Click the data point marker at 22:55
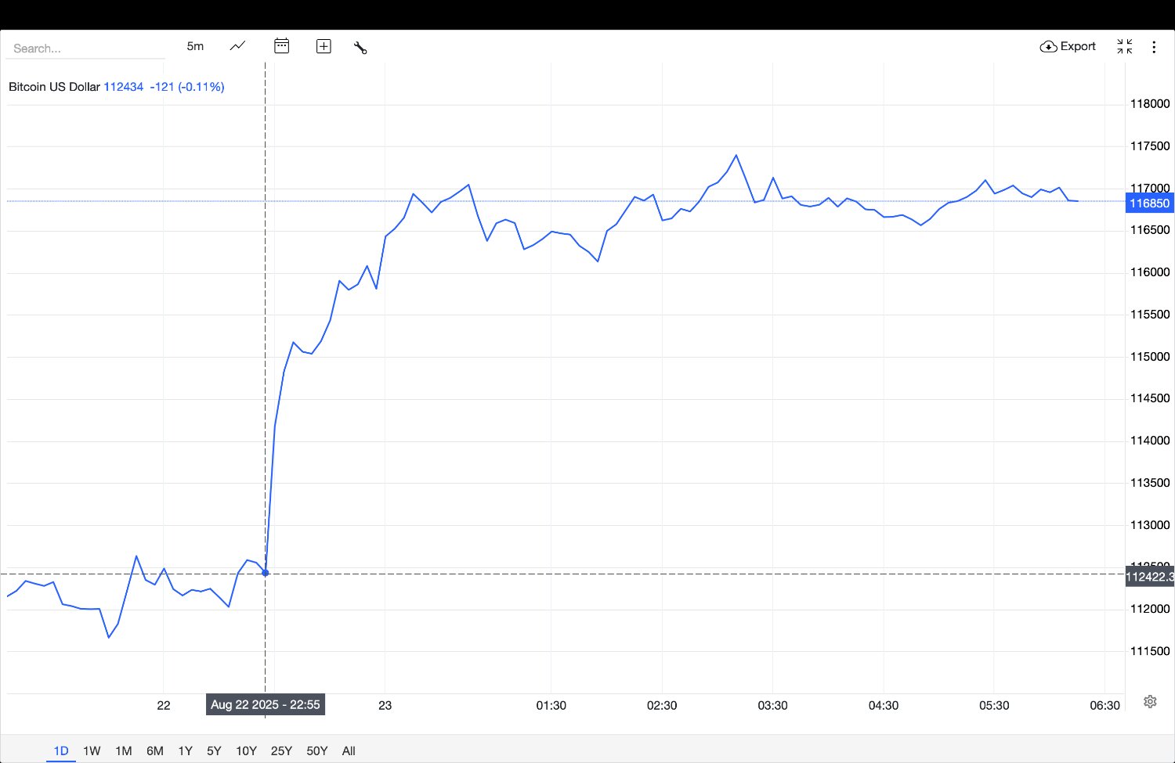Image resolution: width=1175 pixels, height=763 pixels. point(266,573)
